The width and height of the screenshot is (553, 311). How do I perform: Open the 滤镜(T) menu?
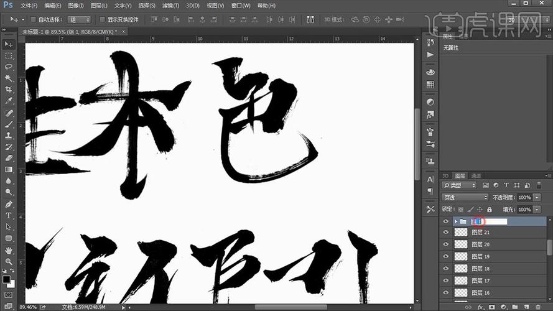click(170, 6)
